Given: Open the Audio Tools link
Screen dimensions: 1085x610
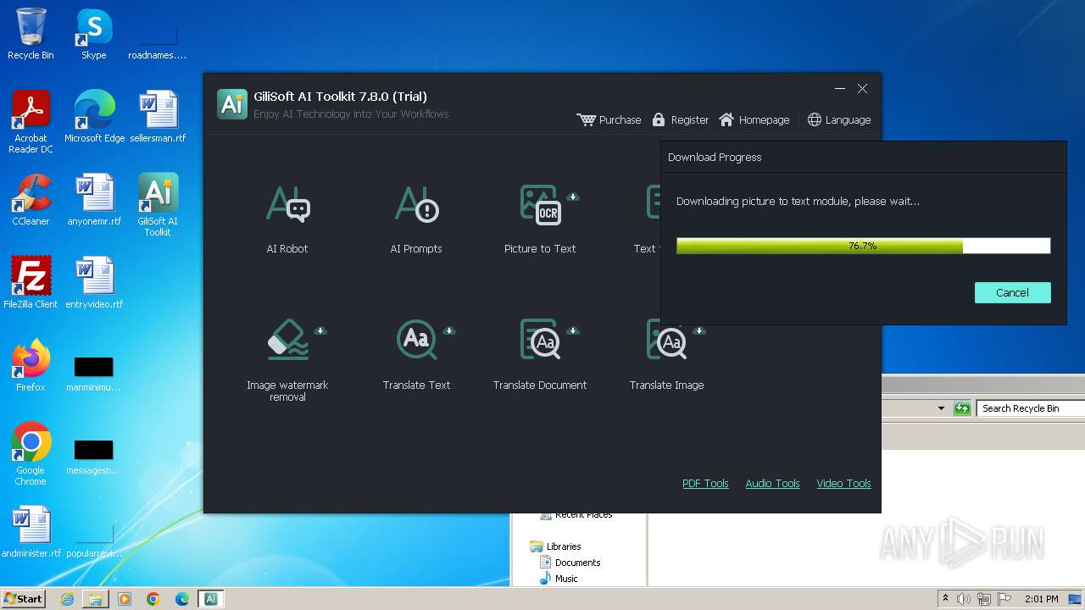Looking at the screenshot, I should click(772, 483).
